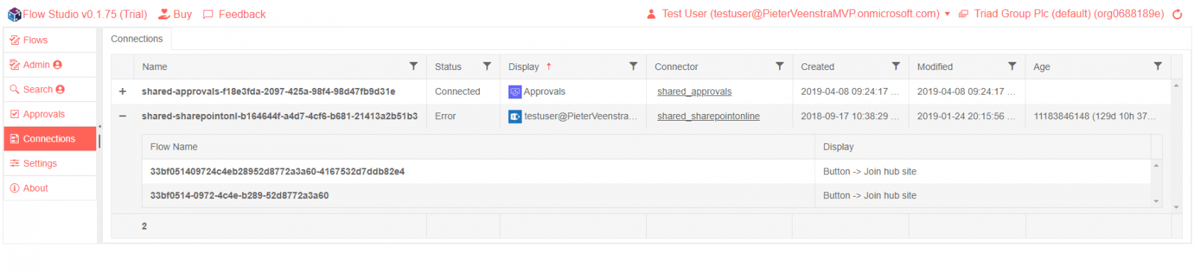Click main grid scrollbar down arrow

[x=1176, y=207]
